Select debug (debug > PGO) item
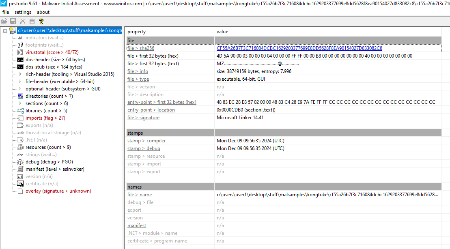This screenshot has height=249, width=450. click(49, 162)
